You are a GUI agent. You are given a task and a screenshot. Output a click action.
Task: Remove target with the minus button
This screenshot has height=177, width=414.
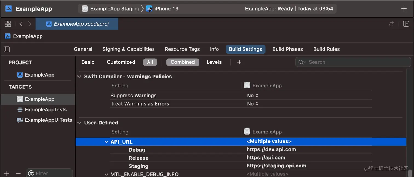(18, 173)
